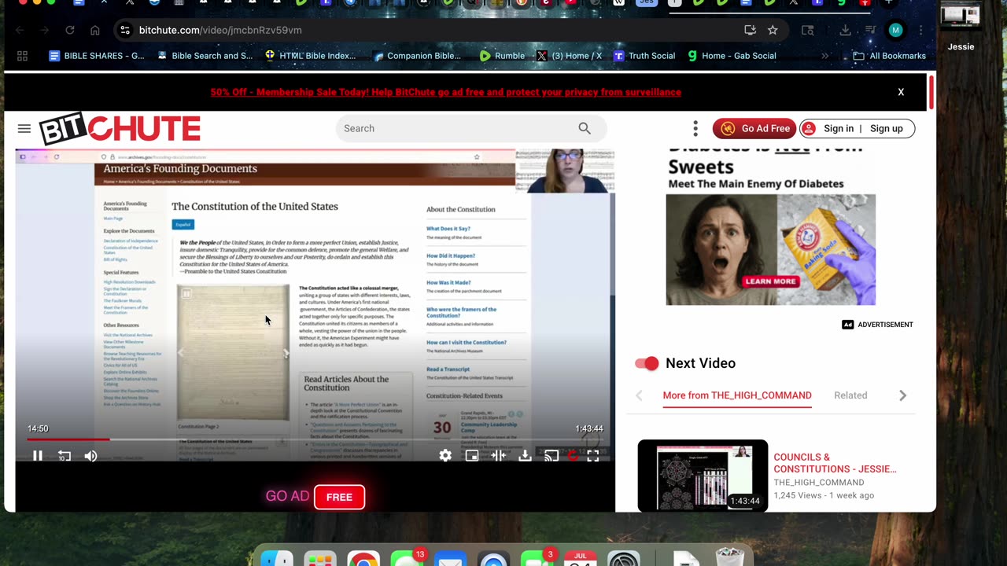1007x566 pixels.
Task: Switch to the Related tab
Action: pos(850,395)
